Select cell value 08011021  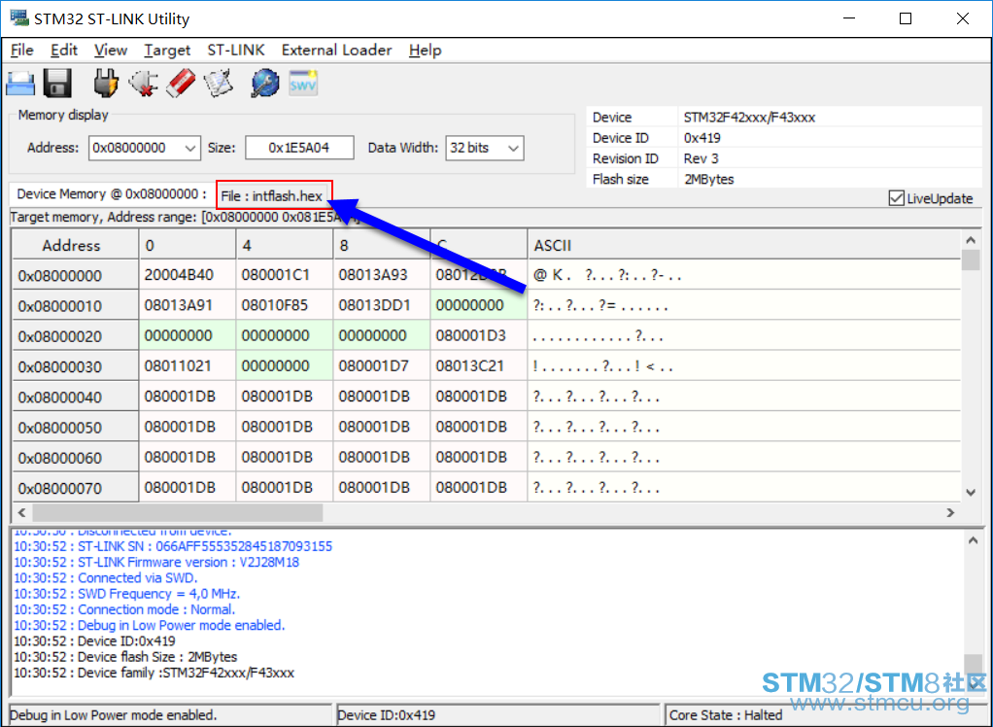click(188, 366)
